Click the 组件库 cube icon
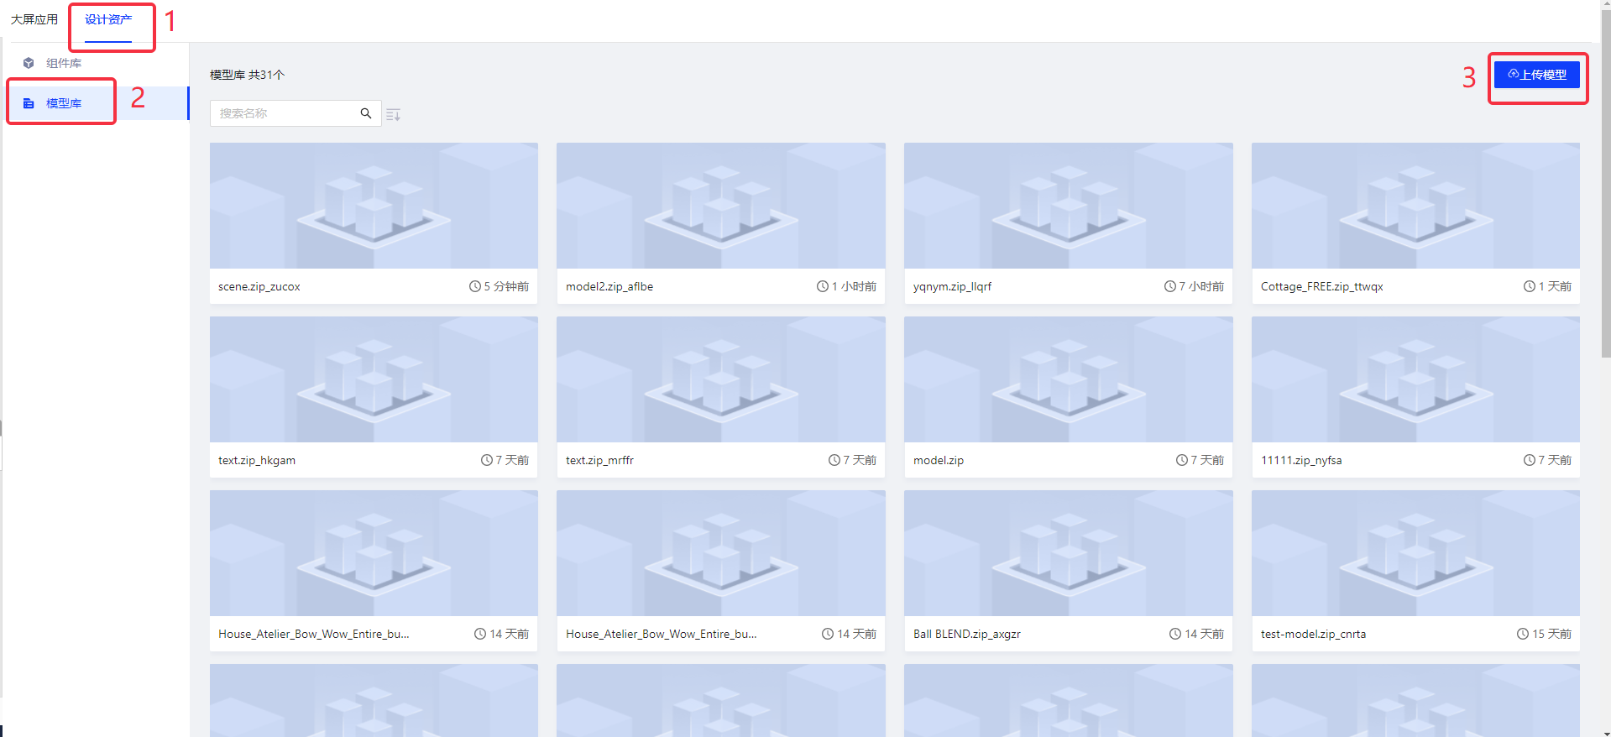Image resolution: width=1611 pixels, height=737 pixels. click(29, 63)
